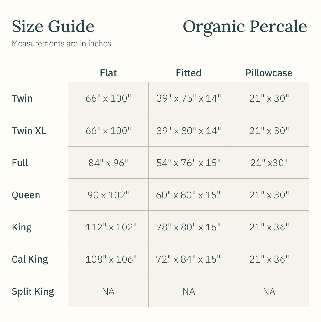Click the Split King row label

(33, 291)
